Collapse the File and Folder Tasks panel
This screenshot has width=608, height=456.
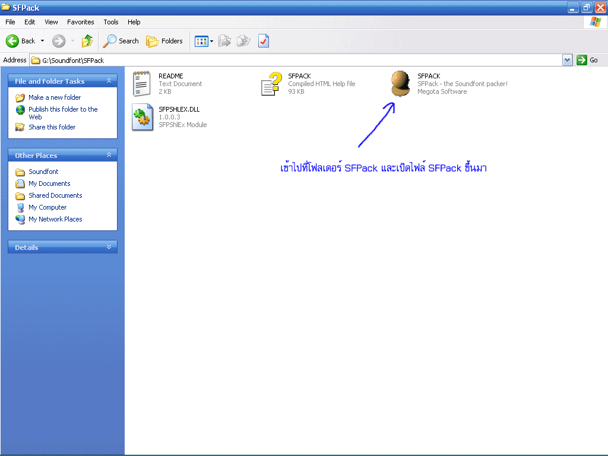point(109,81)
